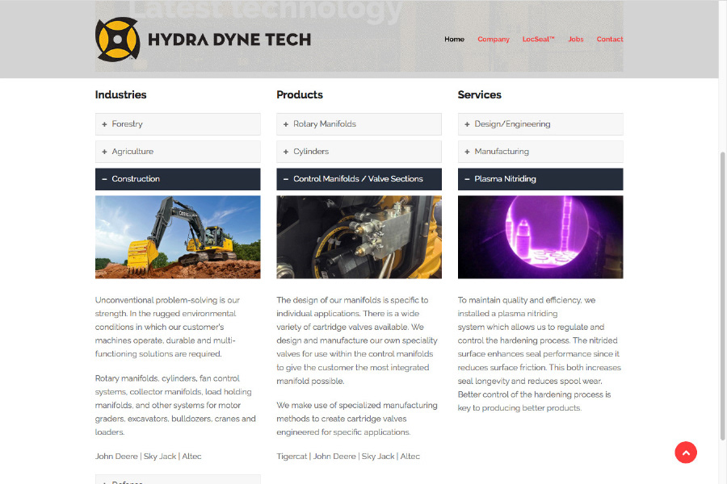Expand the Forestry accordion
This screenshot has height=484, width=727.
click(x=178, y=124)
